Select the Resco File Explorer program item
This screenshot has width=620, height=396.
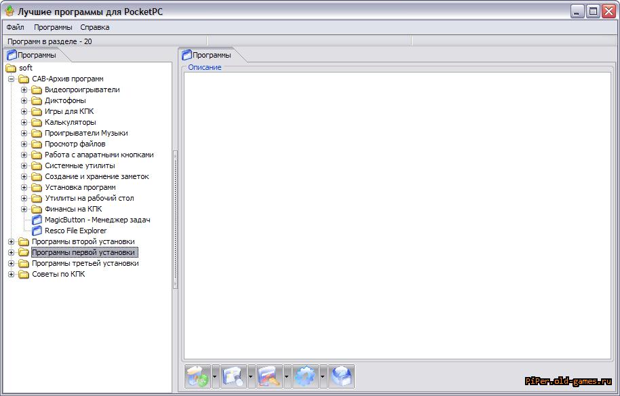75,231
